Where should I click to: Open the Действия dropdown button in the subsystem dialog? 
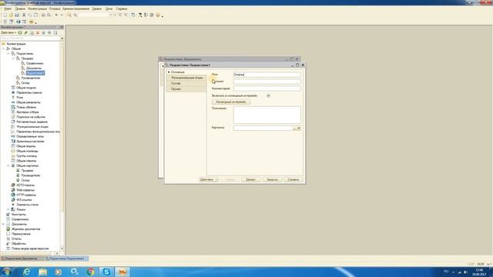209,179
